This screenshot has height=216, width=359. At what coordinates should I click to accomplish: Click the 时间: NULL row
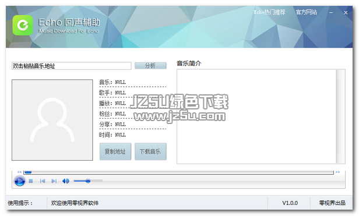click(x=112, y=134)
